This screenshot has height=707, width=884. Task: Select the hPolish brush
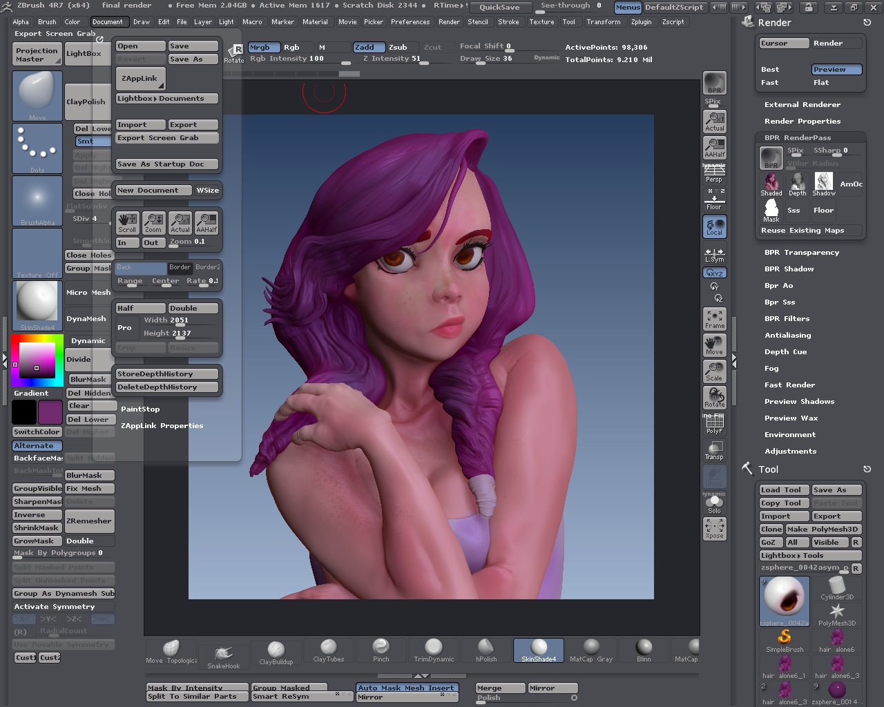486,650
